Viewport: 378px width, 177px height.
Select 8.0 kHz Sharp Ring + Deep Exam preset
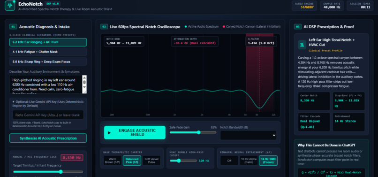(48, 62)
